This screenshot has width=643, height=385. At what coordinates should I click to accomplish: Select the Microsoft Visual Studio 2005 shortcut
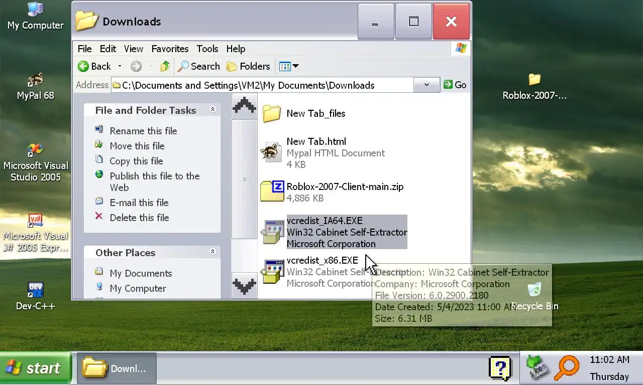(x=35, y=162)
